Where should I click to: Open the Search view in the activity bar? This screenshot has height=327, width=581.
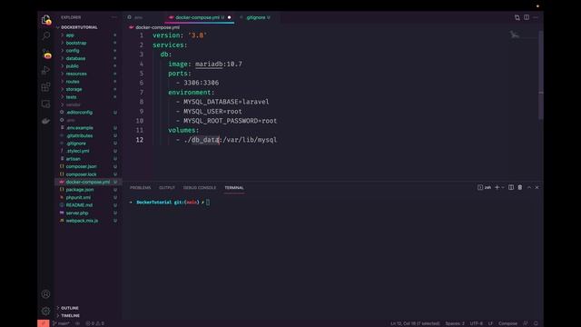45,35
